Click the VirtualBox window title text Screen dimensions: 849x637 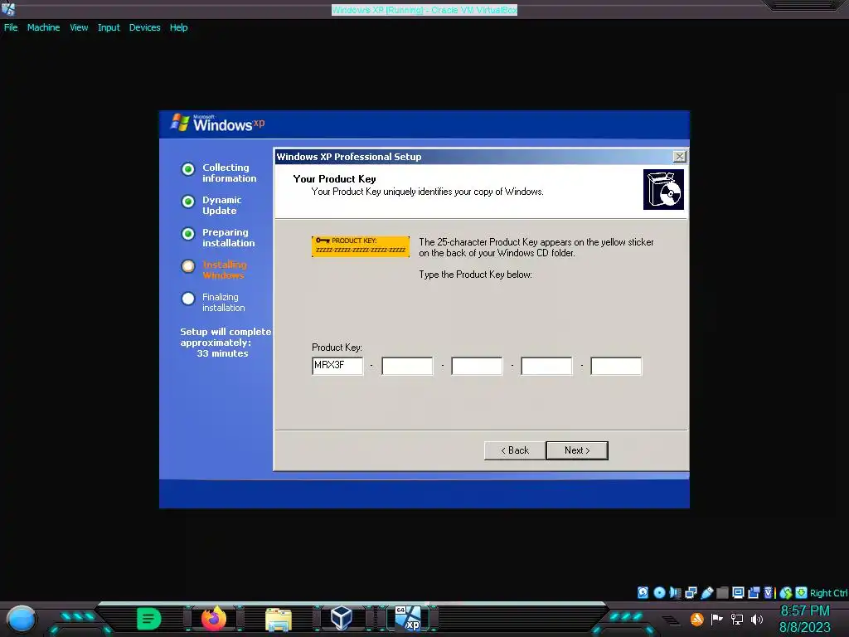point(424,10)
